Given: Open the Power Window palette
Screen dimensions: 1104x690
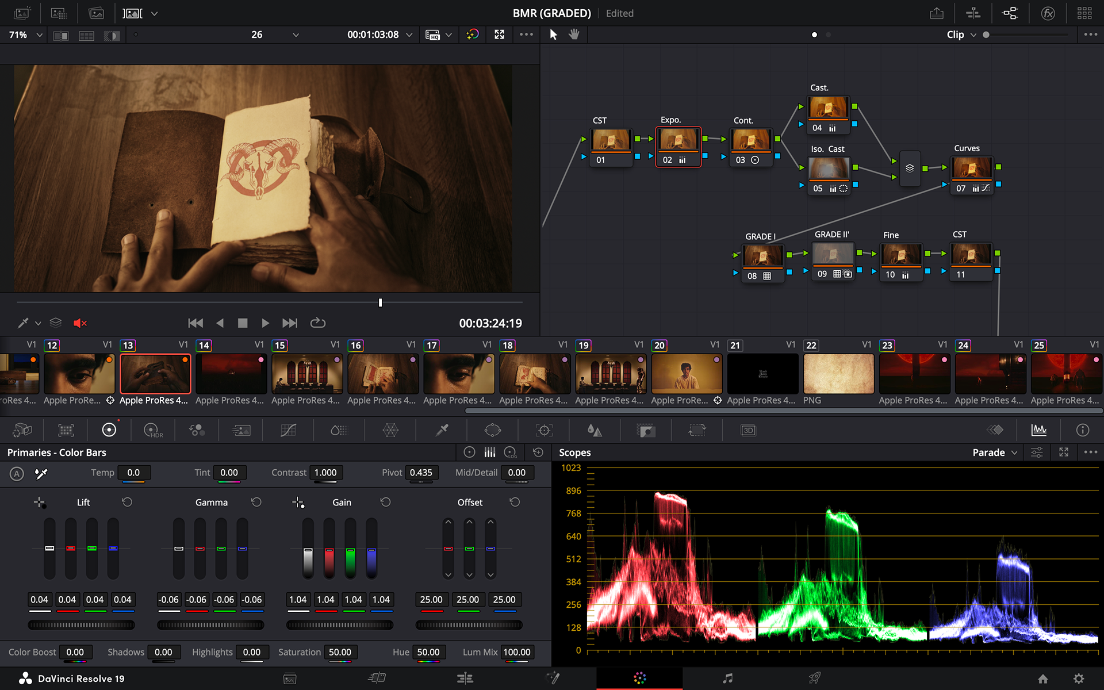Looking at the screenshot, I should (x=493, y=430).
